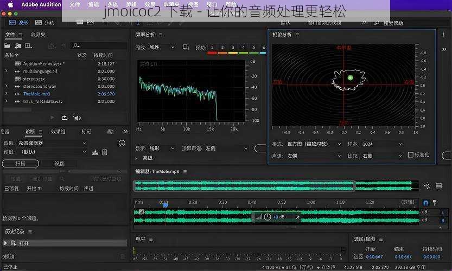Toggle the right channel R button
The image size is (452, 271).
(x=443, y=221)
